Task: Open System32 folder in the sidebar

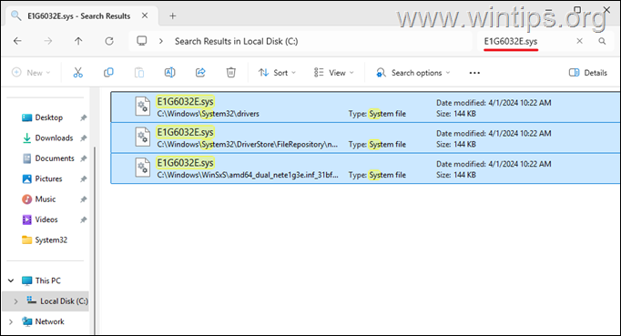Action: pyautogui.click(x=51, y=240)
